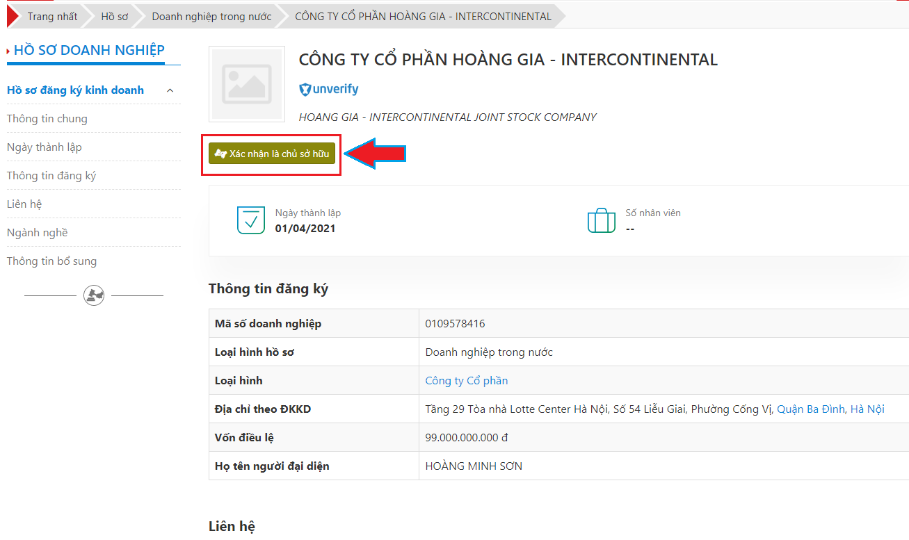Click business code 0109578416
The image size is (909, 540).
point(456,324)
